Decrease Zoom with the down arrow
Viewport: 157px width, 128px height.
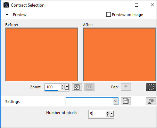click(63, 88)
